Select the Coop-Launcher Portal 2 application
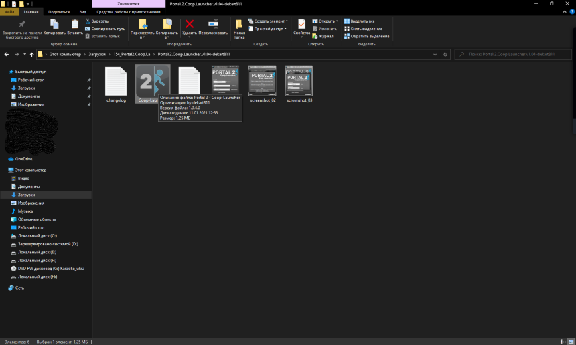The height and width of the screenshot is (345, 576). (x=153, y=84)
